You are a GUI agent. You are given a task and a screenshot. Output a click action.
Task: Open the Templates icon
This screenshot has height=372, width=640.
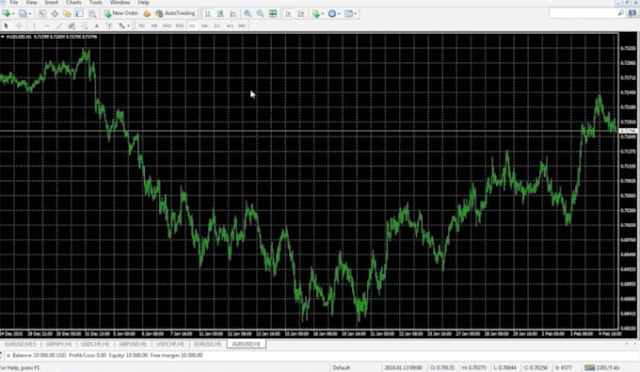(x=348, y=13)
